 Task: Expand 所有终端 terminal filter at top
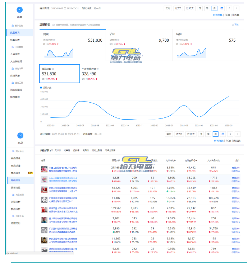click(x=218, y=15)
